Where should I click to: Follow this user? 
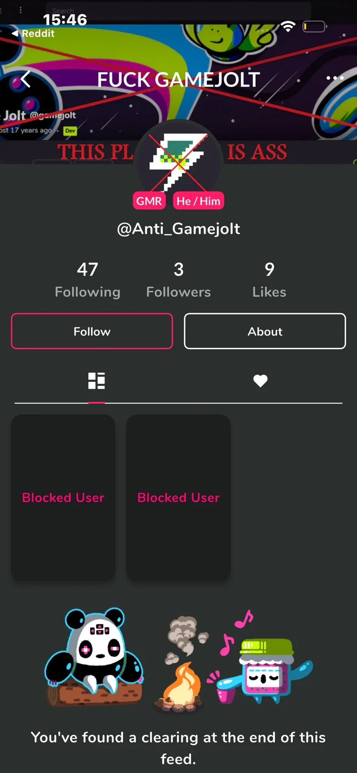92,331
